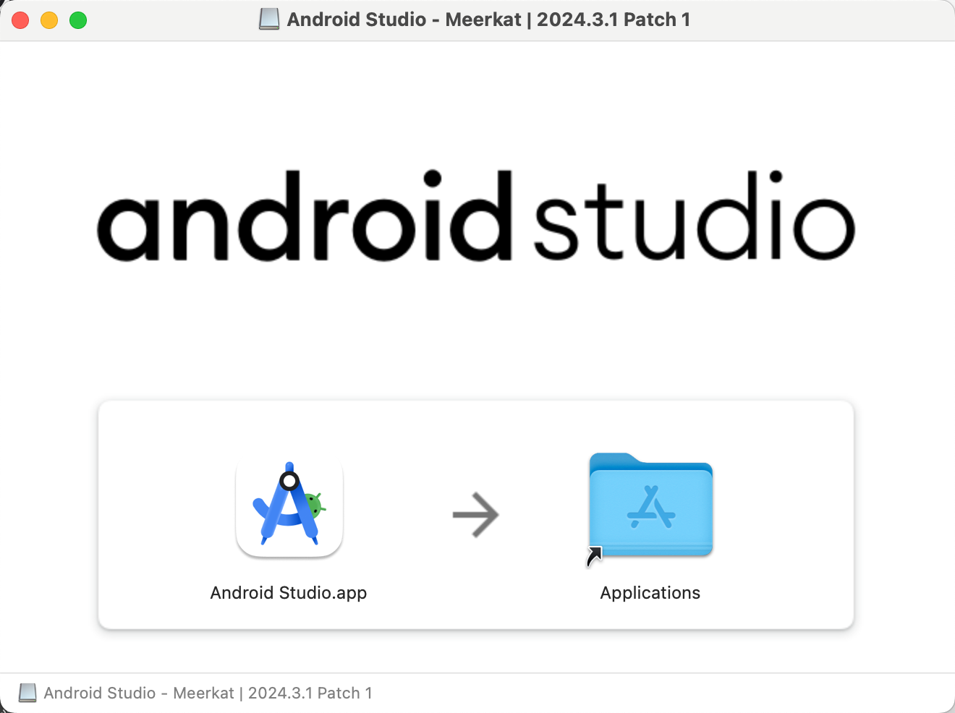
Task: Click the bottom status bar of the window
Action: pos(651,692)
